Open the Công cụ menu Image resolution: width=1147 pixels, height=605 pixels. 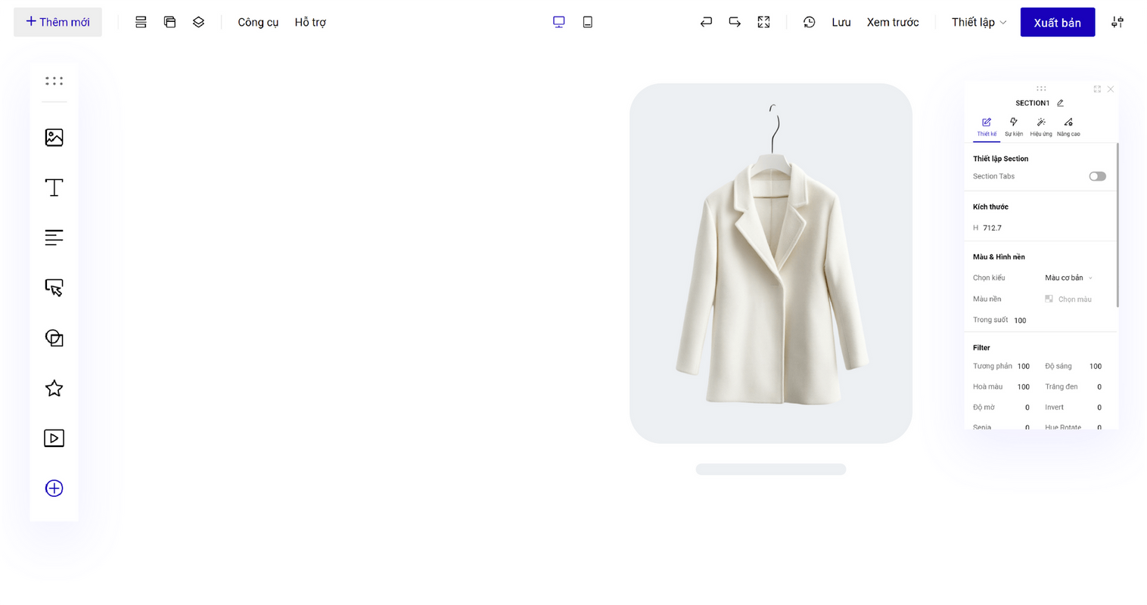tap(258, 22)
